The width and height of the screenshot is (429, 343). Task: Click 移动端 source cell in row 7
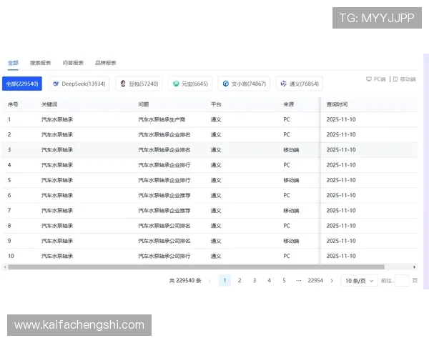coord(291,211)
